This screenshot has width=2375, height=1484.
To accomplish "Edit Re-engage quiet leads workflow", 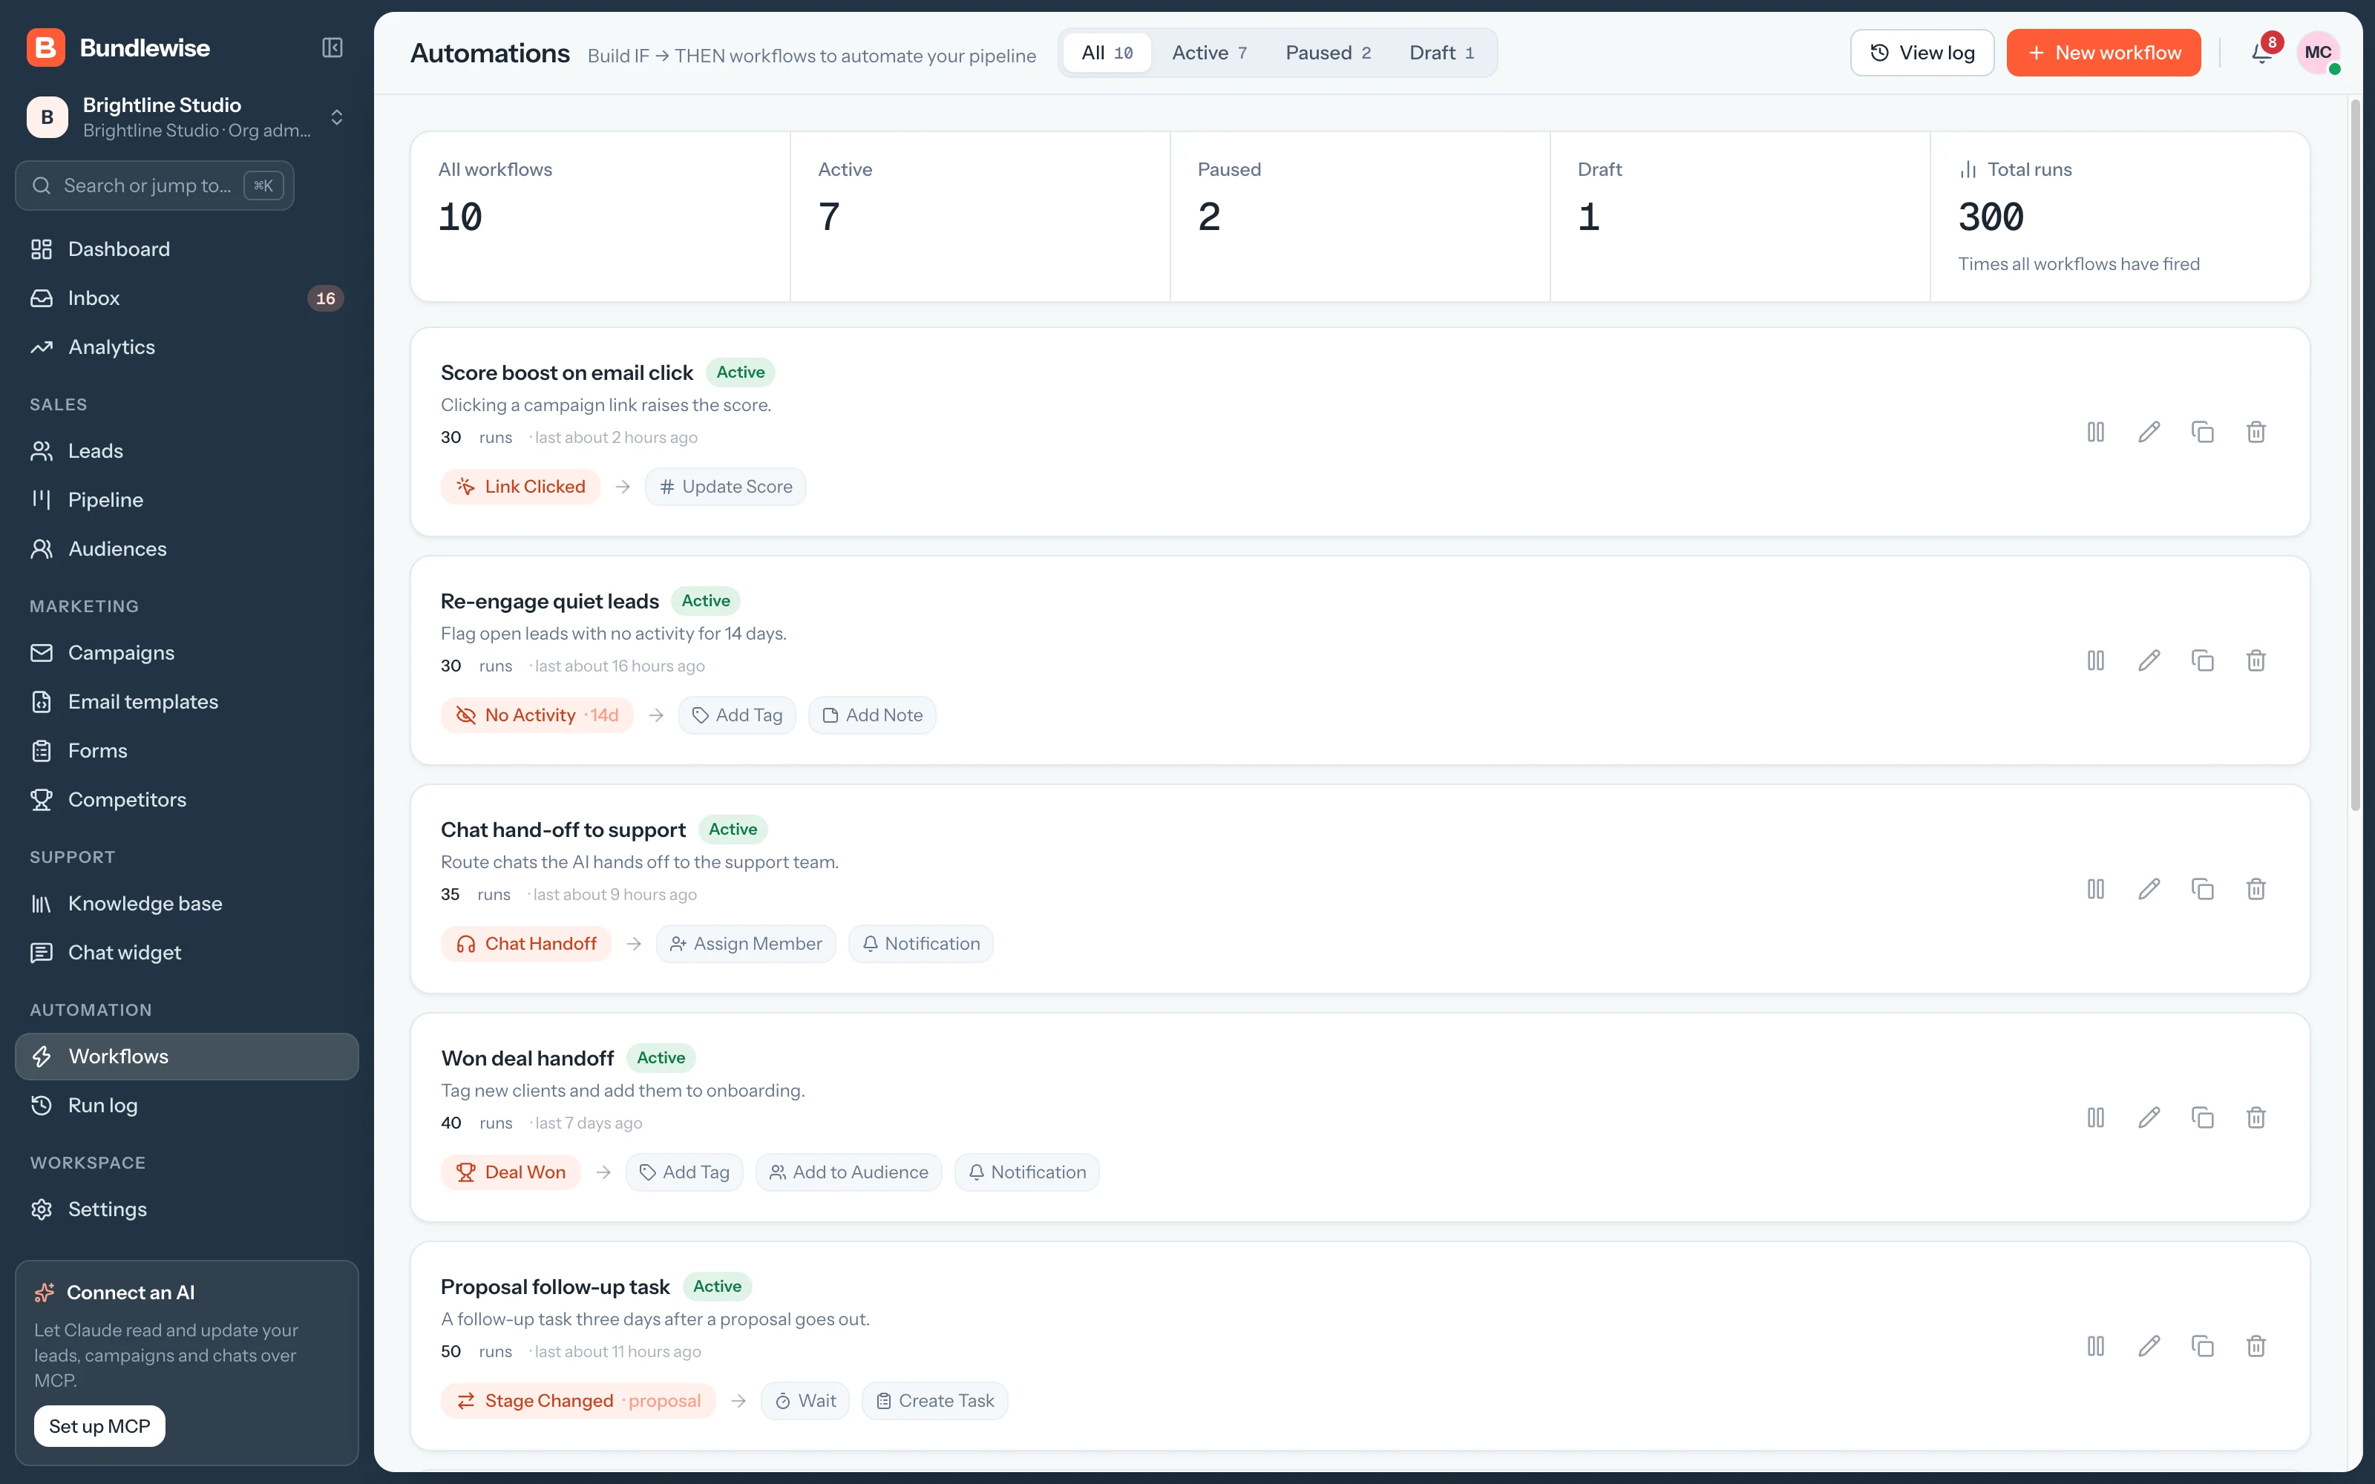I will click(2149, 660).
